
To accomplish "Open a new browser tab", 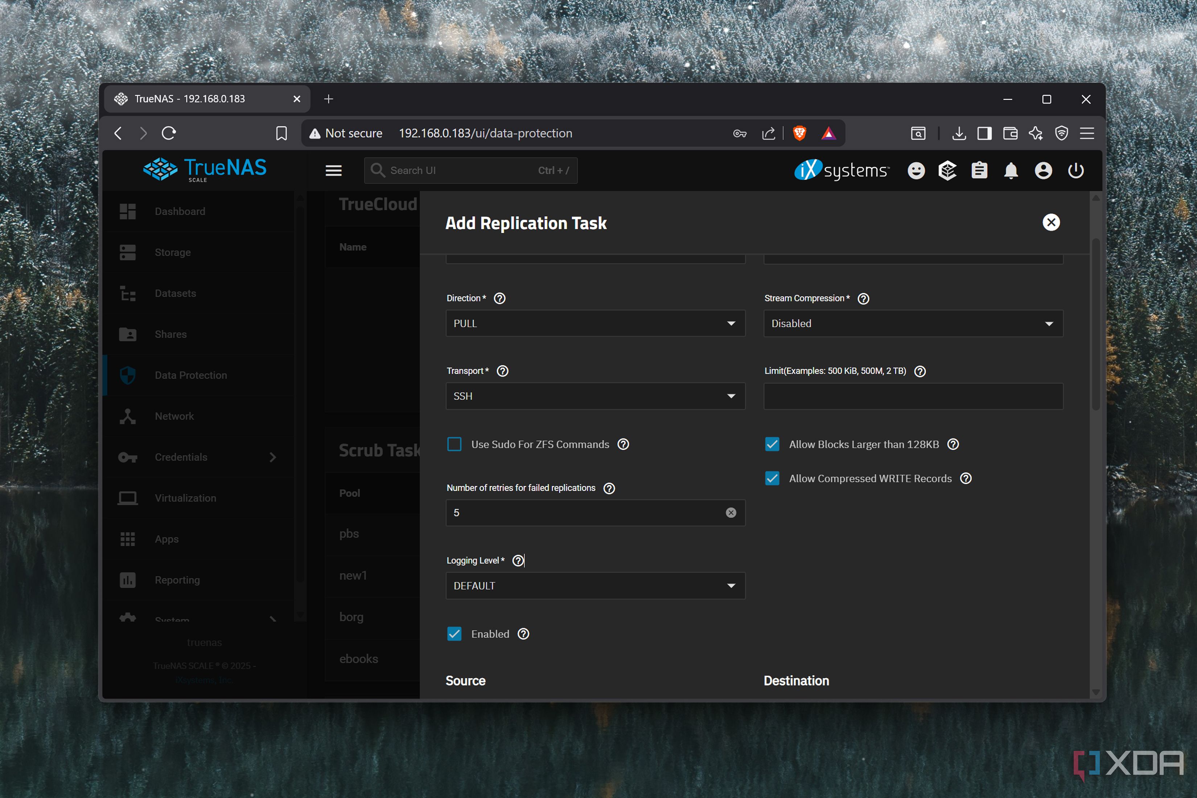I will pos(328,99).
